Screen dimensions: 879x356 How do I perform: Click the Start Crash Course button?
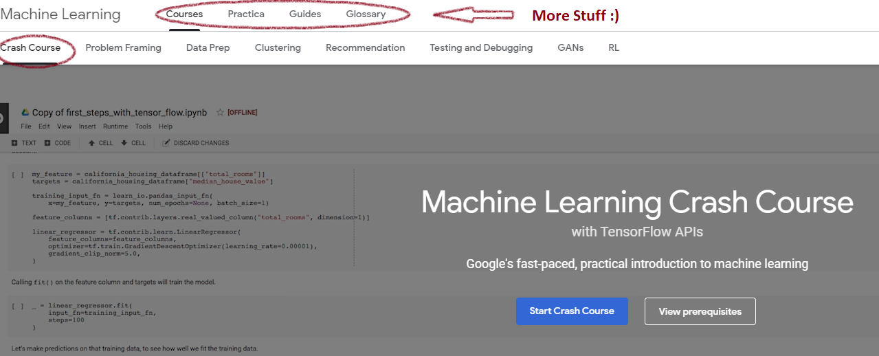(572, 311)
